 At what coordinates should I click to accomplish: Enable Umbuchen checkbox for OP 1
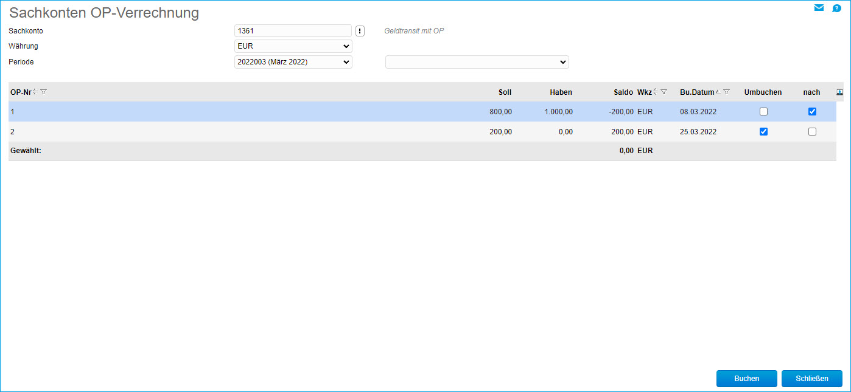pyautogui.click(x=763, y=112)
